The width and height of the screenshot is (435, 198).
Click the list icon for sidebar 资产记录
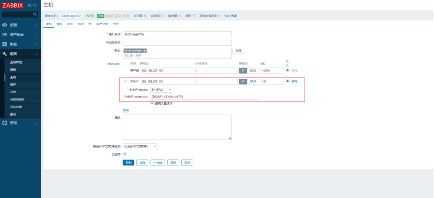[5, 35]
